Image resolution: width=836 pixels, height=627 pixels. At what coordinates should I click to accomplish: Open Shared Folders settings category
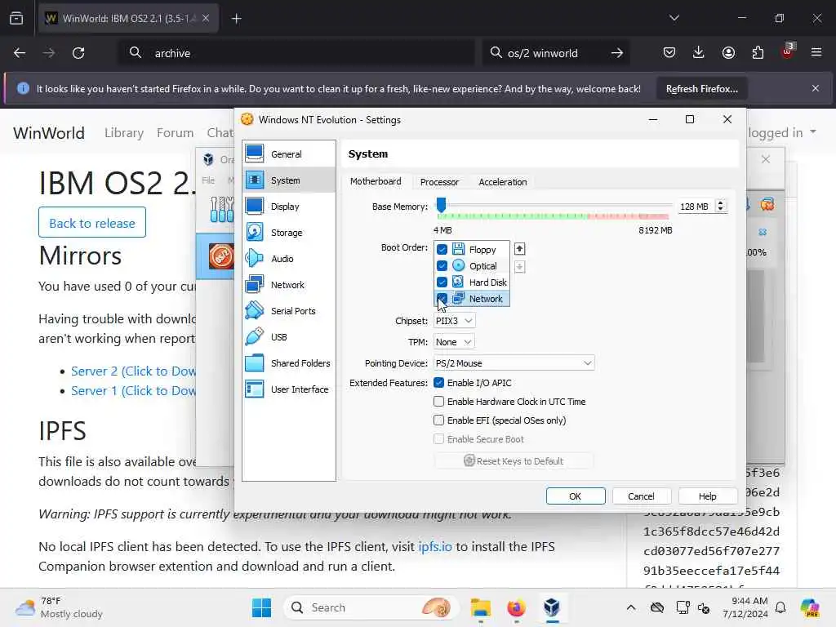289,363
